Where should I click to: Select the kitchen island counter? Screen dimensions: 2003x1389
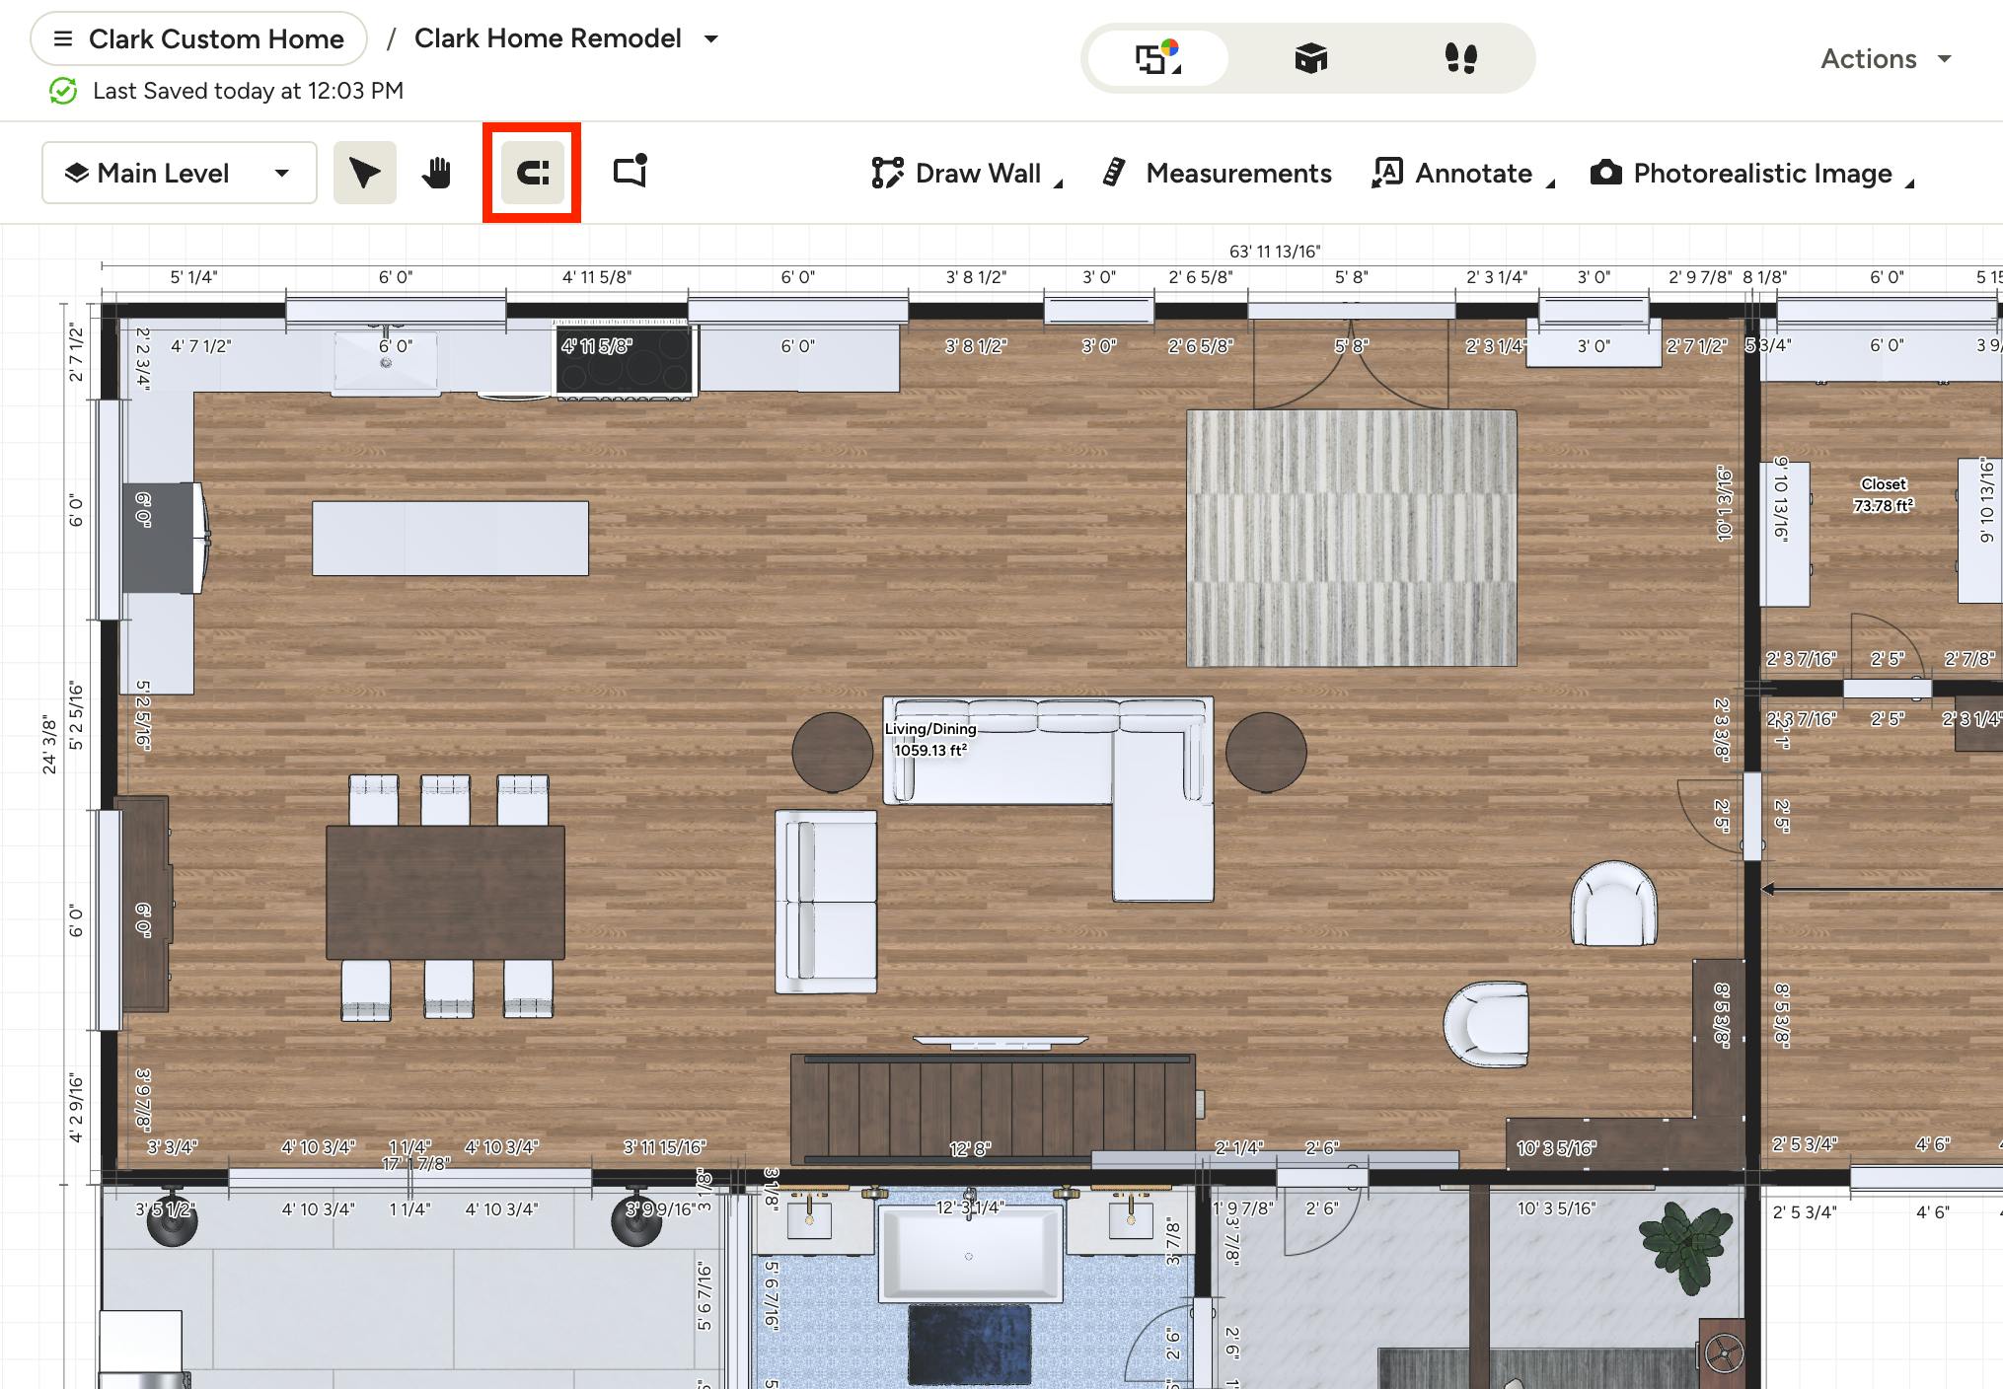pyautogui.click(x=451, y=539)
